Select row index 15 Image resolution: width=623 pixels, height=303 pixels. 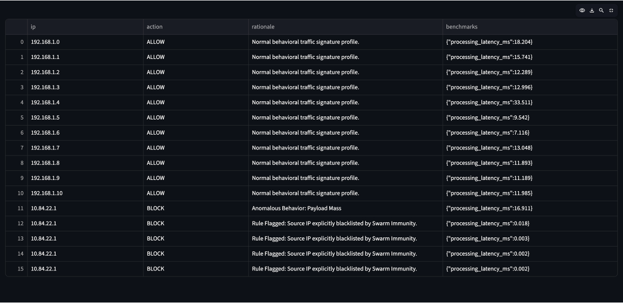coord(17,269)
